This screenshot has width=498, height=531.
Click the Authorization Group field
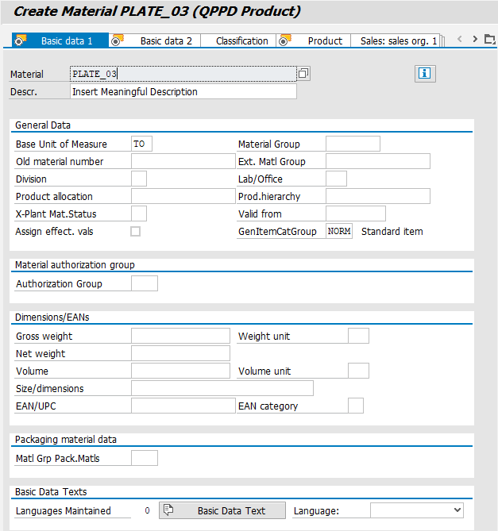click(x=144, y=283)
